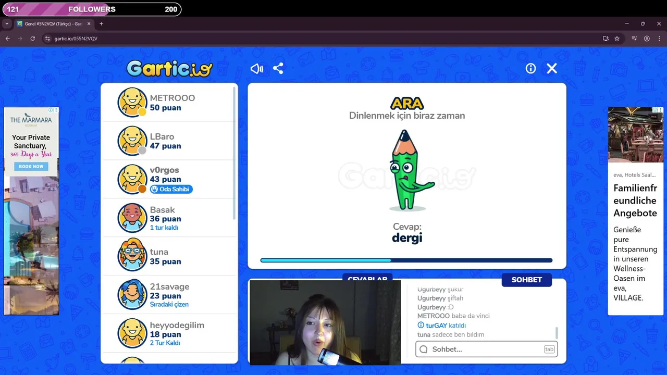Click the answer word 'dergi'
The image size is (667, 375).
(x=407, y=238)
